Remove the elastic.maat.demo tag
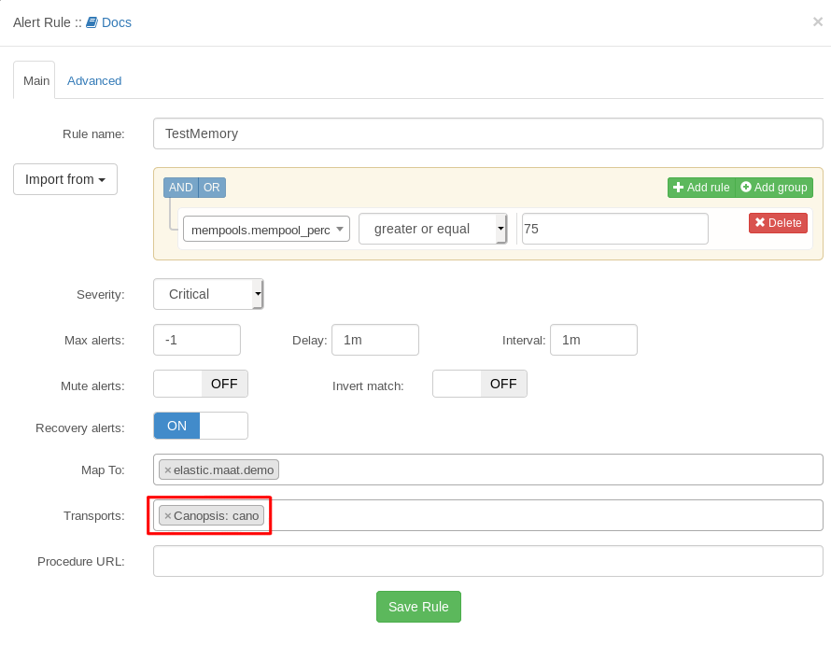 168,470
